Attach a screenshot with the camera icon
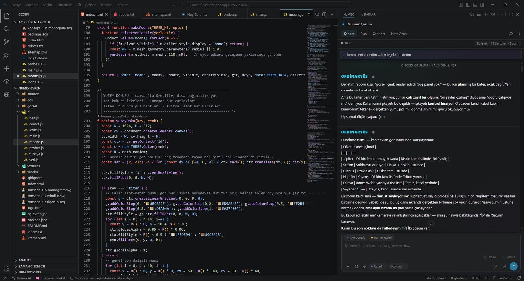Image resolution: width=524 pixels, height=281 pixels. (356, 266)
